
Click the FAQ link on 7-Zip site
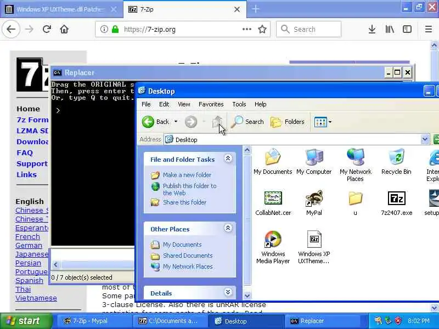coord(25,153)
